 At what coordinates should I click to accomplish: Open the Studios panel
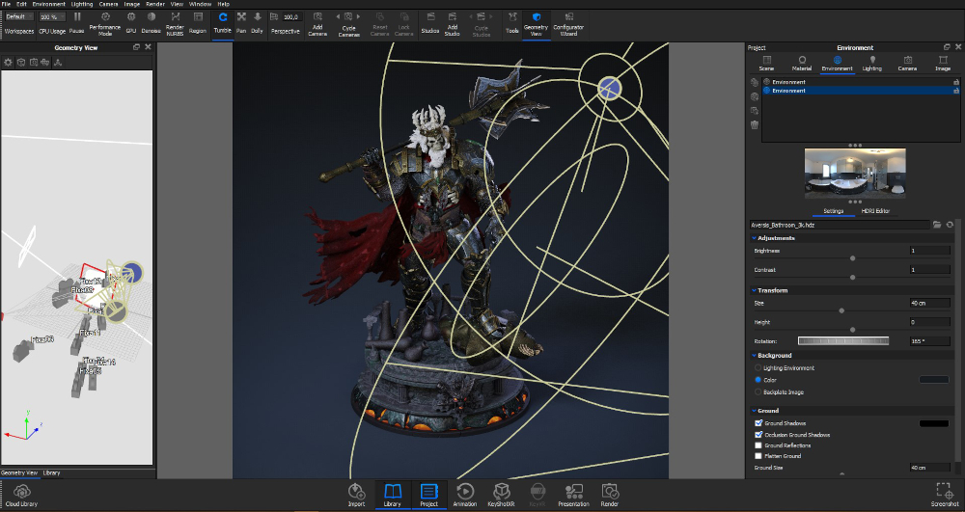point(430,23)
